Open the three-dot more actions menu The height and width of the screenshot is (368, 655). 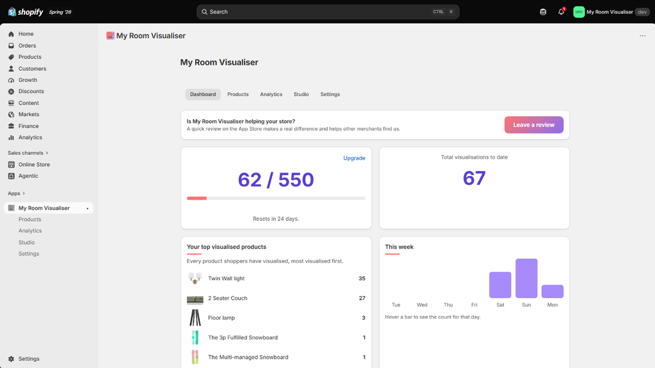click(643, 36)
